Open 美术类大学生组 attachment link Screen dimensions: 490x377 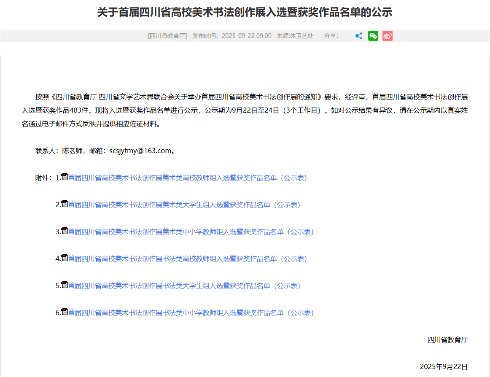(184, 205)
